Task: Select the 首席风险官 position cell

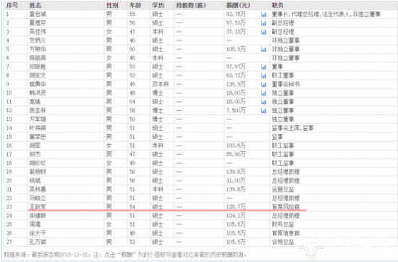Action: tap(286, 207)
